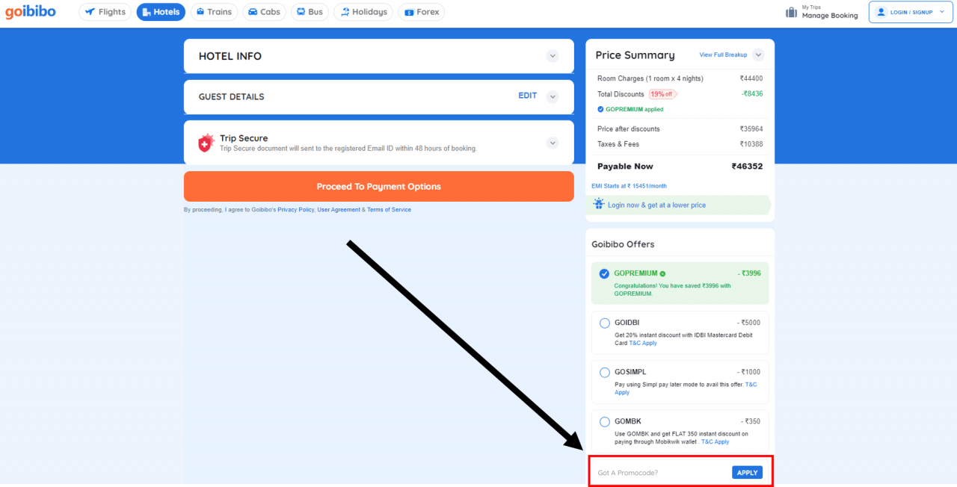Click the GOPREMIUM applied check icon
Viewport: 957px width, 487px height.
tap(600, 109)
